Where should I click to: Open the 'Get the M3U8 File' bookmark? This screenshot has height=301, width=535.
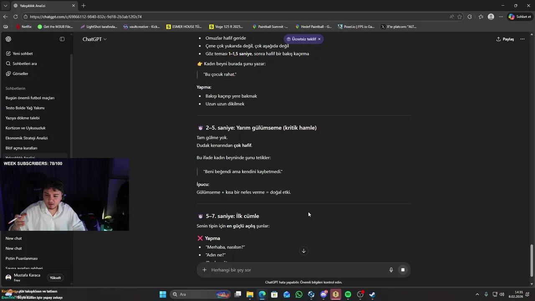pyautogui.click(x=55, y=27)
